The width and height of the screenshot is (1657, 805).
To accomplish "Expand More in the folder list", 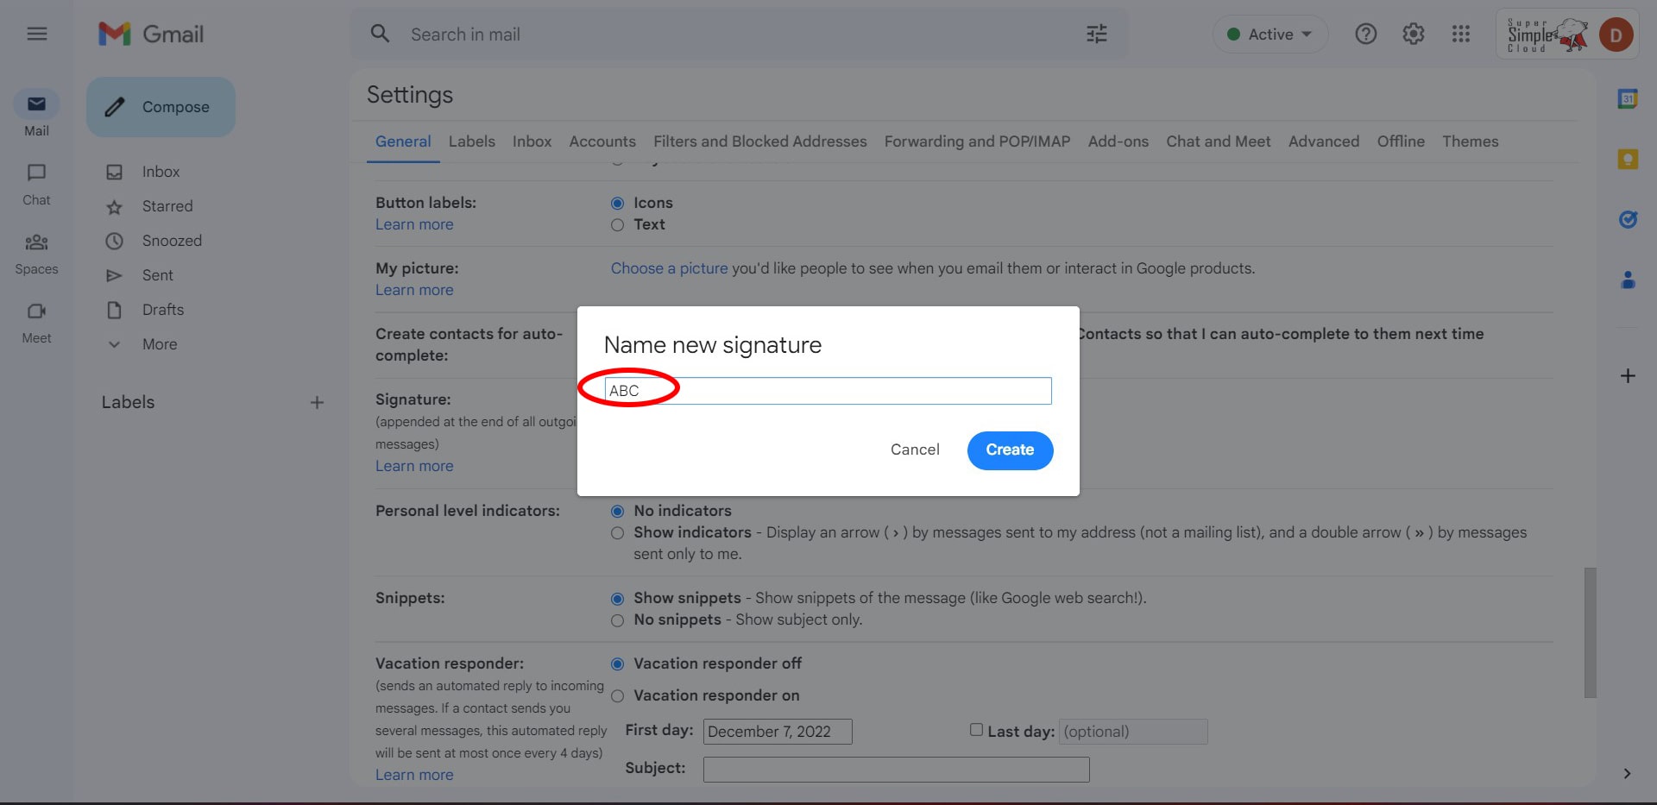I will point(160,344).
